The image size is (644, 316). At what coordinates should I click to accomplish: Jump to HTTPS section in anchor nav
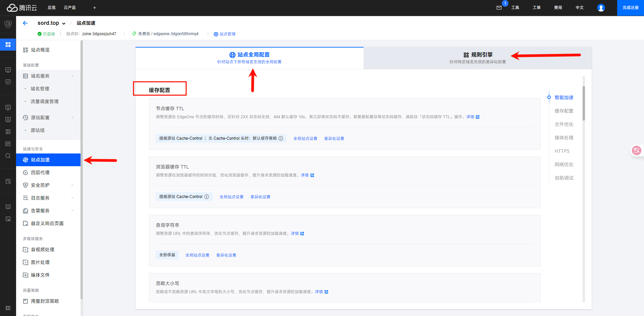[x=562, y=151]
